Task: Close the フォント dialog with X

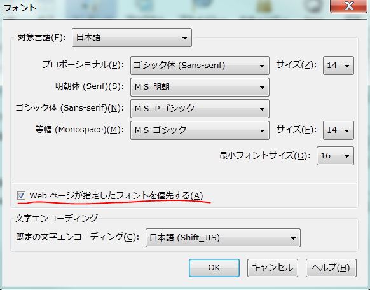Action: click(x=348, y=6)
